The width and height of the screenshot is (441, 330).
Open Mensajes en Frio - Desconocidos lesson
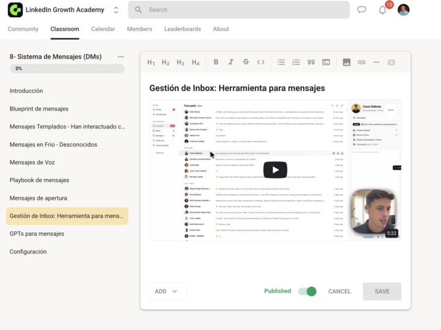53,144
